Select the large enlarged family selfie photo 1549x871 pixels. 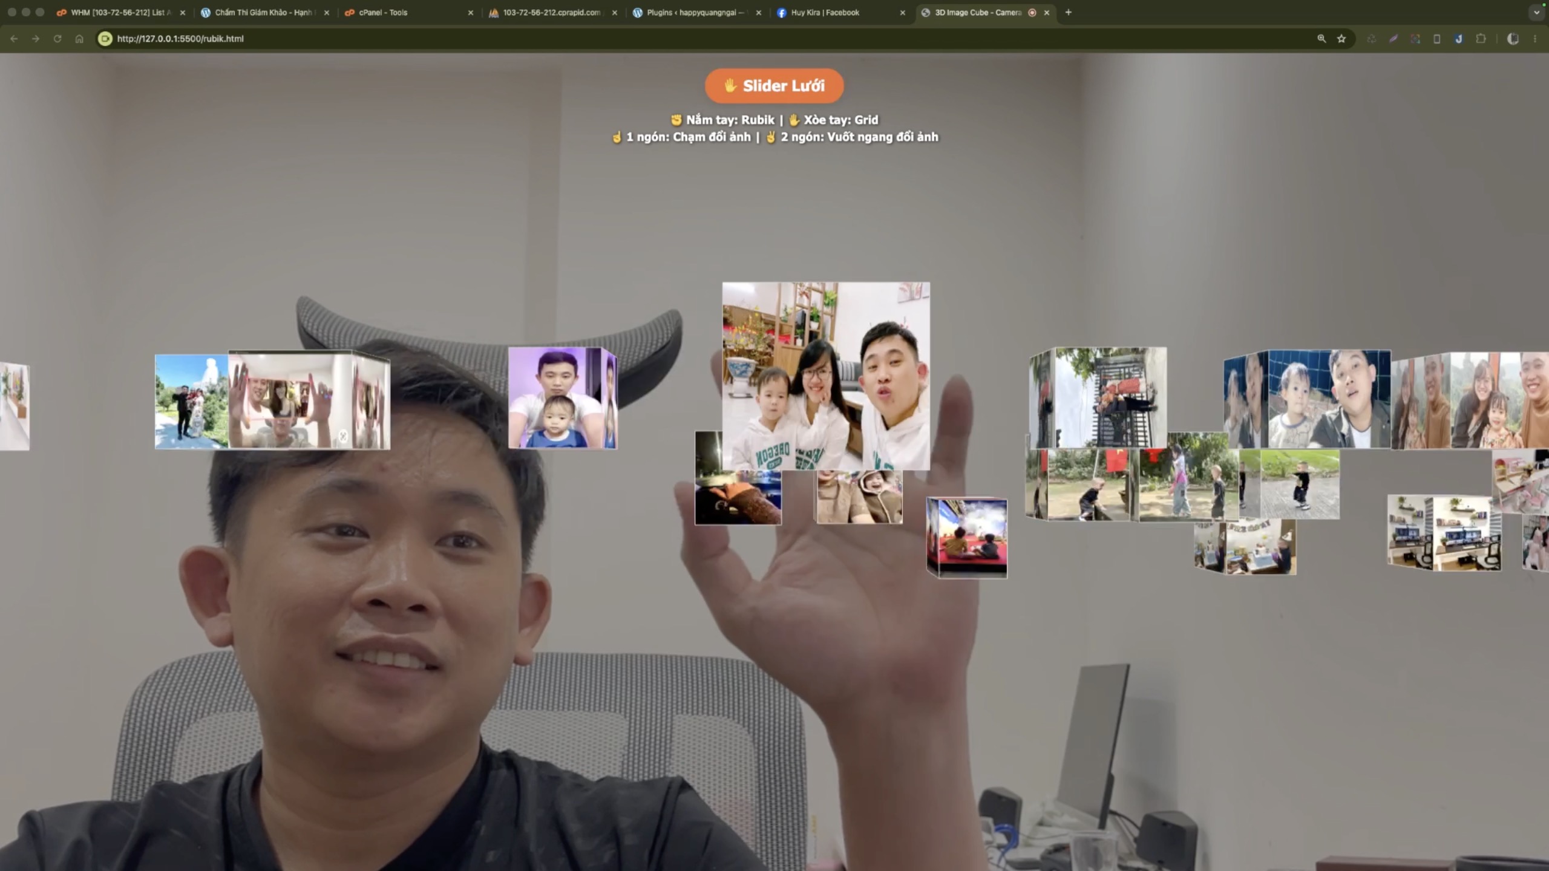click(826, 376)
